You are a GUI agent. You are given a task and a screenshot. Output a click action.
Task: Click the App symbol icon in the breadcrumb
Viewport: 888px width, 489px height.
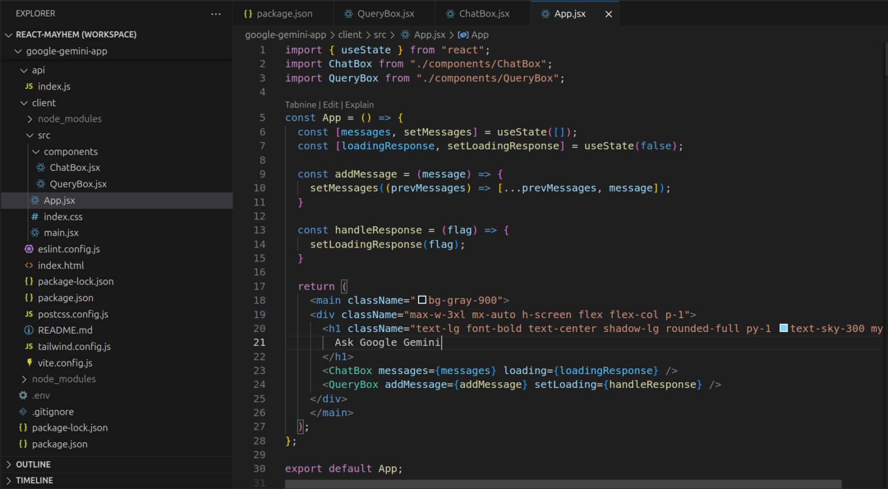(462, 35)
